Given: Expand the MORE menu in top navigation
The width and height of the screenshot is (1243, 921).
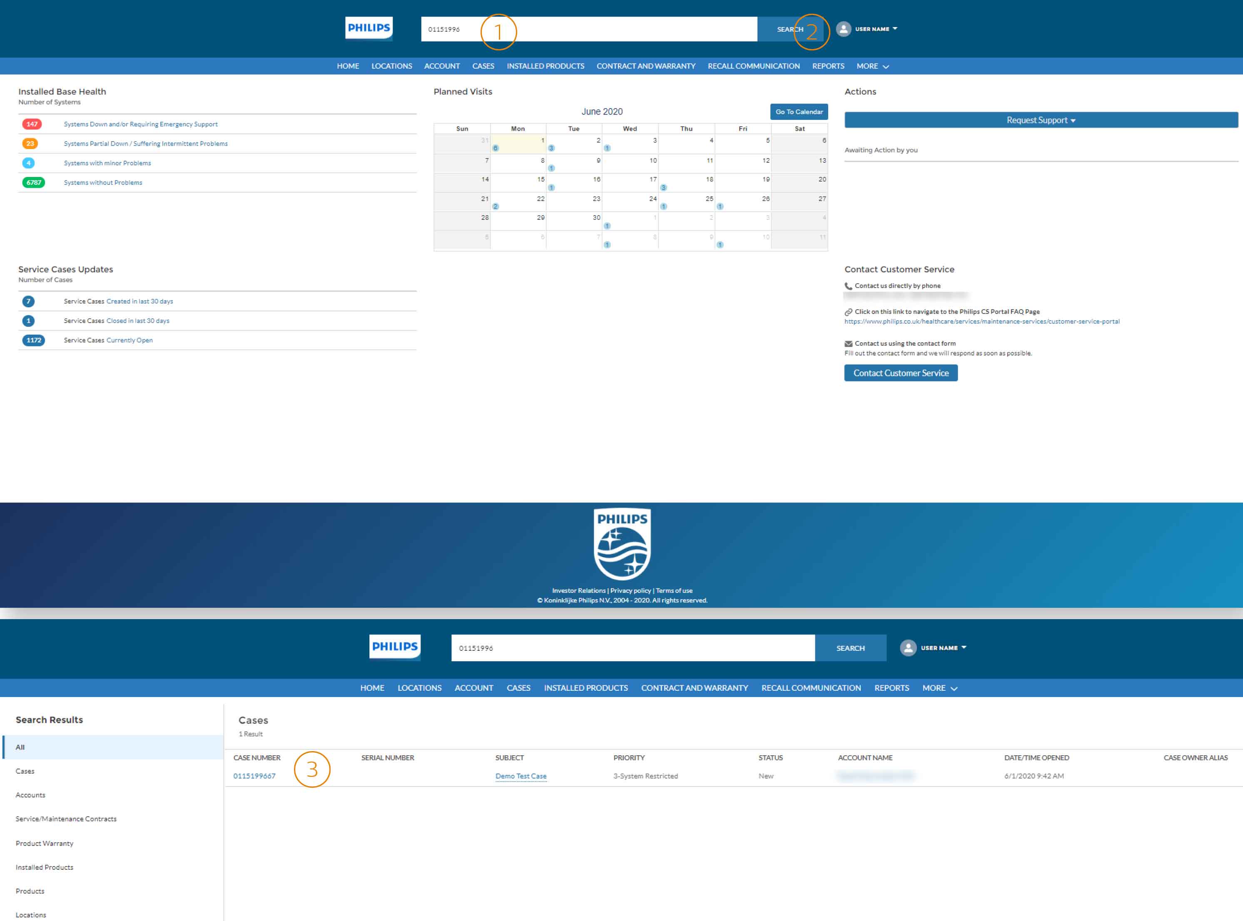Looking at the screenshot, I should 872,66.
